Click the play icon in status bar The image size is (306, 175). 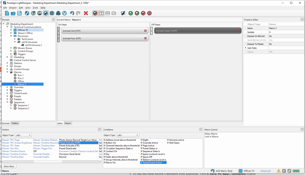pos(284,171)
